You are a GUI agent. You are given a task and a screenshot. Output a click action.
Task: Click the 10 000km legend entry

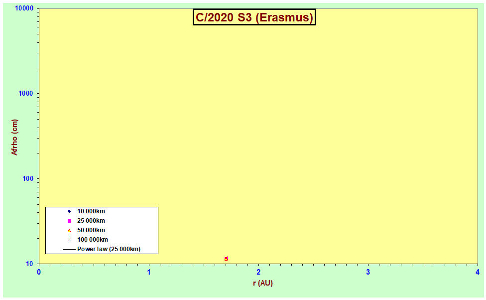[x=91, y=211]
